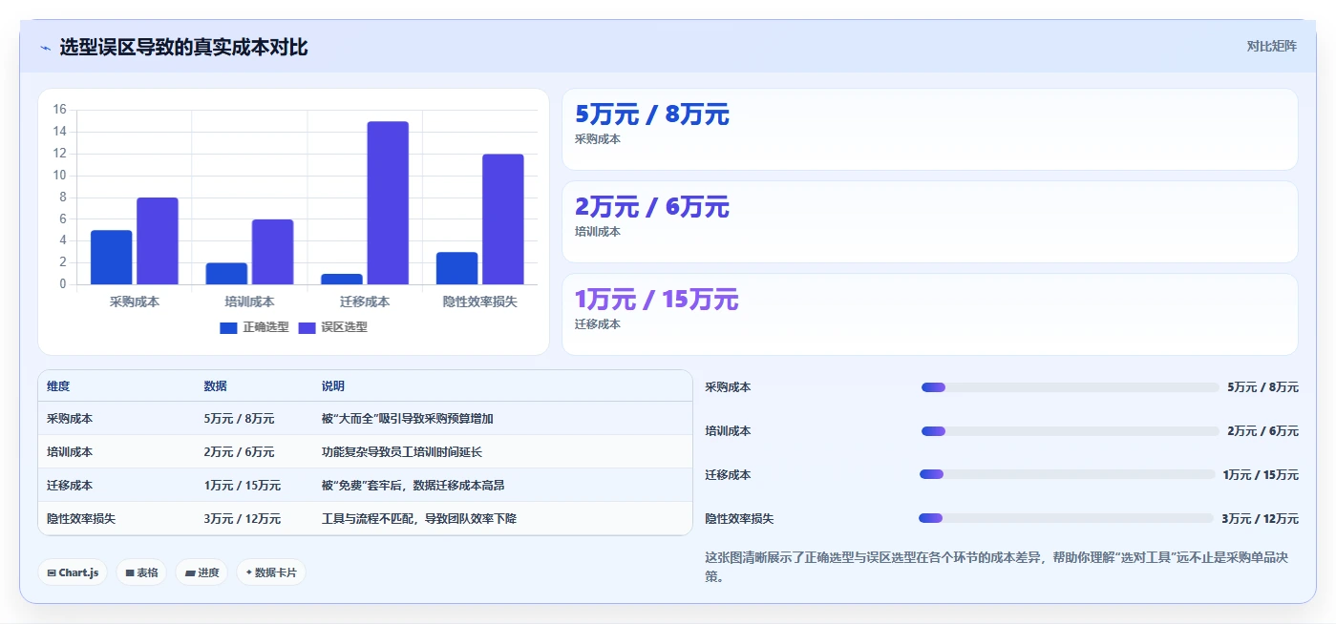Click the description 工具与流程不匹配，导致团队效率下降

(419, 519)
